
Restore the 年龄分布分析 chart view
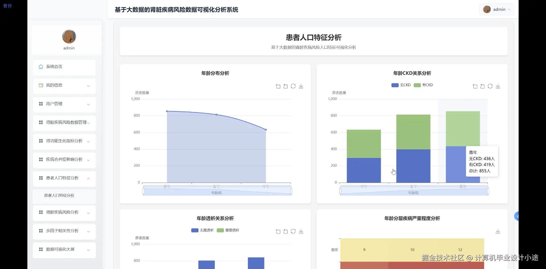click(293, 86)
